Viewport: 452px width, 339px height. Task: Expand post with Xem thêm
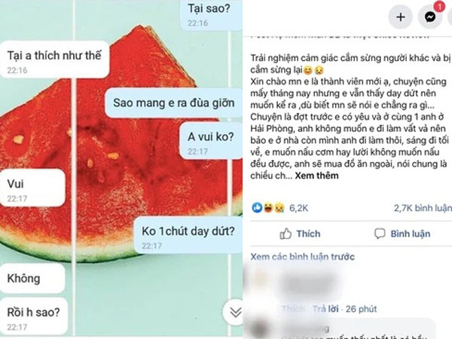point(316,176)
